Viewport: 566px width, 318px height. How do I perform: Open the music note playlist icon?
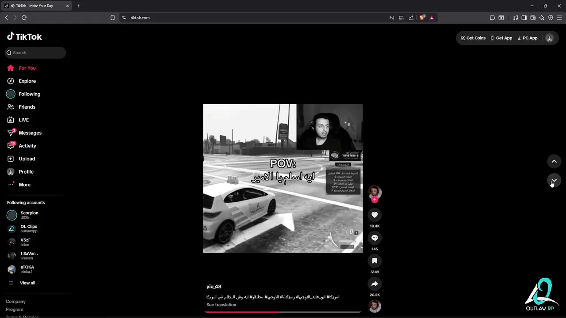515,18
